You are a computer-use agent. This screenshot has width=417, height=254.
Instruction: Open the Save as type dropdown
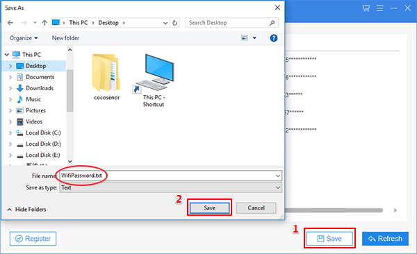point(170,187)
